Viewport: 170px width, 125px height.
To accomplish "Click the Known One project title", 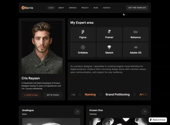I will pos(96,110).
